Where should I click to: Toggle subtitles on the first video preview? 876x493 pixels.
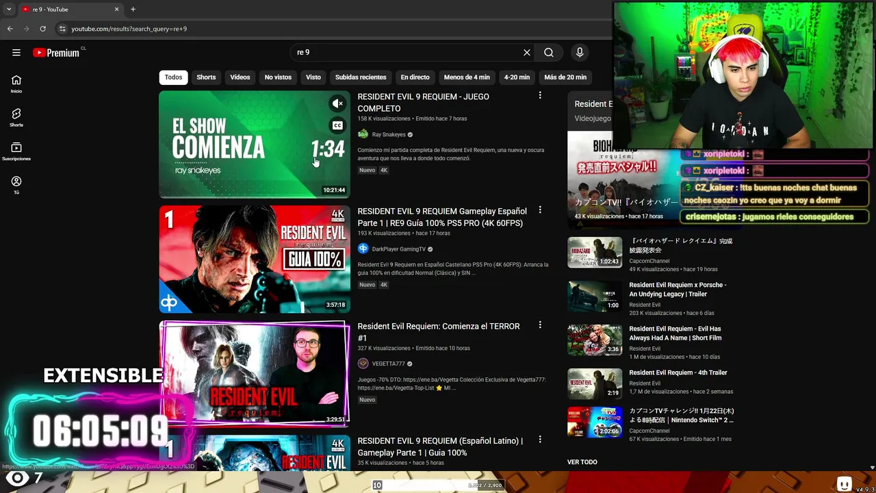(x=337, y=125)
